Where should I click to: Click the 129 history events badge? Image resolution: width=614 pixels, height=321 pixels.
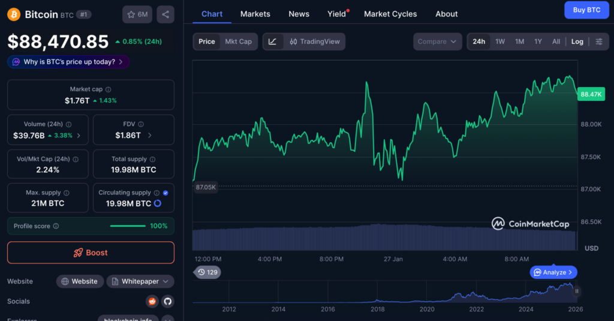[x=207, y=272]
